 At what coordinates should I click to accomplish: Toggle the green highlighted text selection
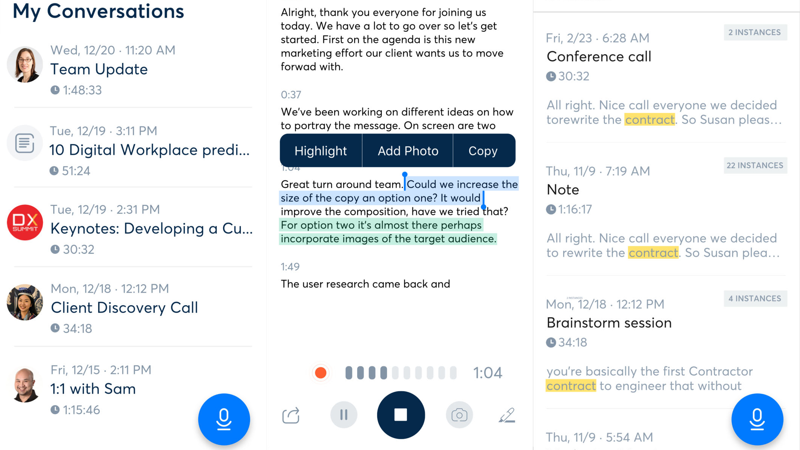pyautogui.click(x=388, y=232)
